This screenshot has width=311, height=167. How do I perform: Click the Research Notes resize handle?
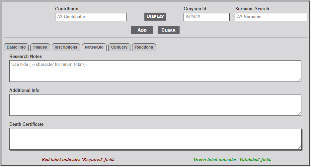click(x=299, y=80)
